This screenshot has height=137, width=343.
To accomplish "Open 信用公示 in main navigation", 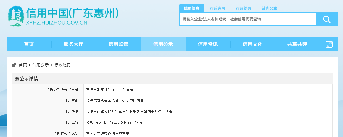I will pyautogui.click(x=163, y=44).
